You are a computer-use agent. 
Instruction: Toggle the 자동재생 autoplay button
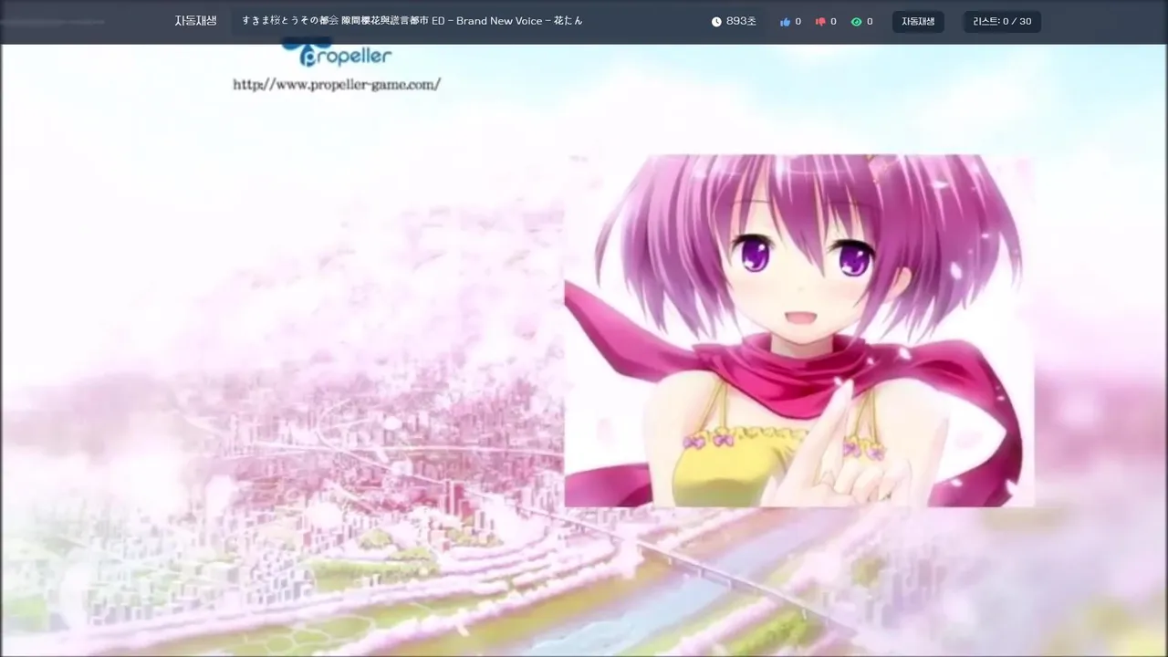click(x=918, y=22)
